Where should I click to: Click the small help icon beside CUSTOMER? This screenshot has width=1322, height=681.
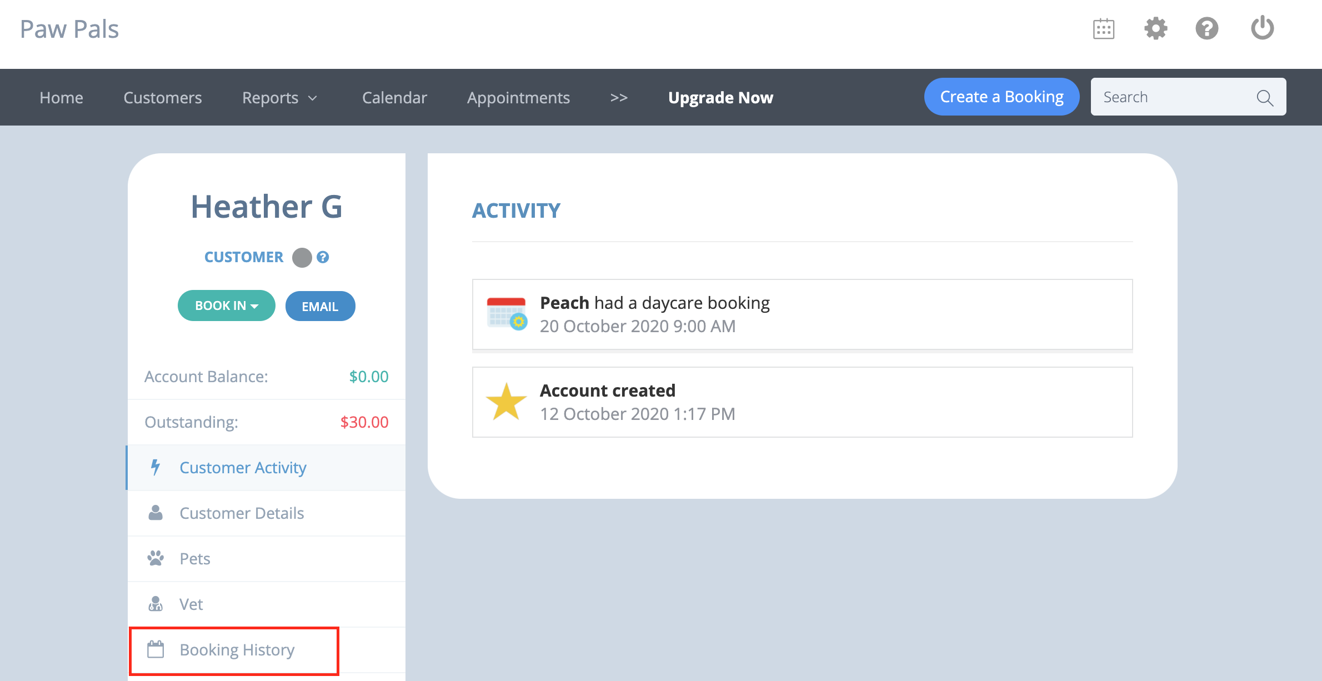click(323, 257)
